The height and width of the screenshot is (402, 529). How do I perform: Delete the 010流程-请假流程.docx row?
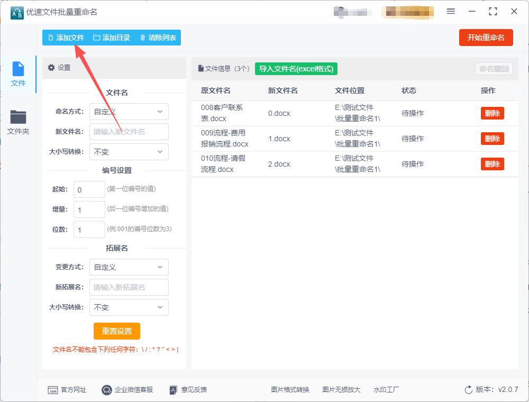(x=492, y=164)
